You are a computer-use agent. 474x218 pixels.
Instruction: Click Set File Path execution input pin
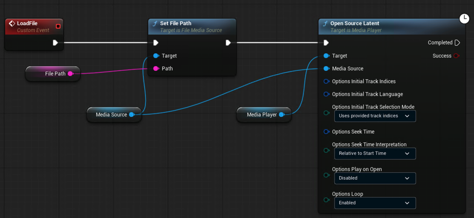156,43
